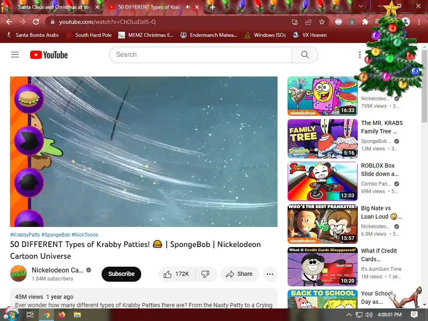Click the main video player

(144, 151)
